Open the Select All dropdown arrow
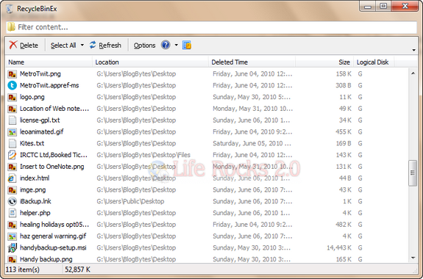 [x=82, y=46]
